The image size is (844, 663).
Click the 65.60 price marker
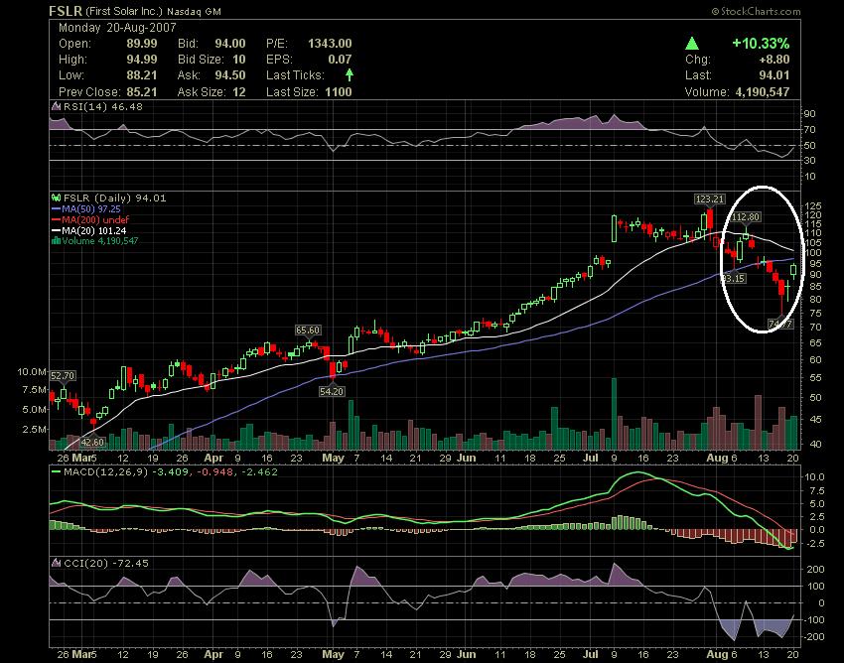pyautogui.click(x=308, y=330)
